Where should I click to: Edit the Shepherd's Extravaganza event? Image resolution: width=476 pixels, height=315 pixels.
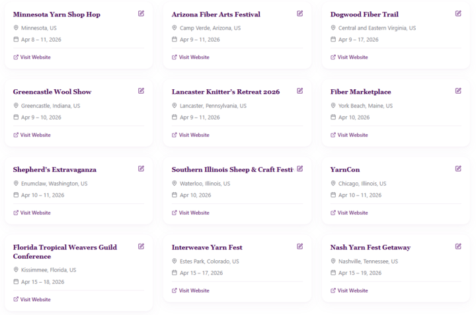141,168
